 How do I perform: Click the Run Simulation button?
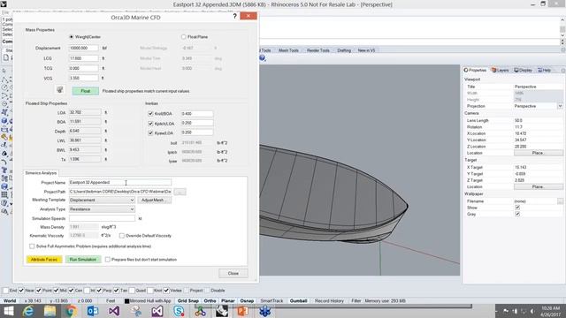[x=83, y=260]
